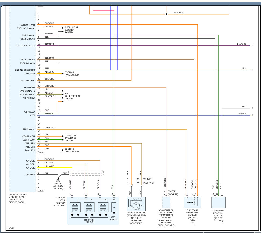
Task: Click arrowhead of ORG wire at COMM HIGH
Action: point(63,136)
